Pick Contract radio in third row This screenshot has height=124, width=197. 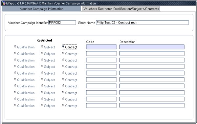(63, 60)
